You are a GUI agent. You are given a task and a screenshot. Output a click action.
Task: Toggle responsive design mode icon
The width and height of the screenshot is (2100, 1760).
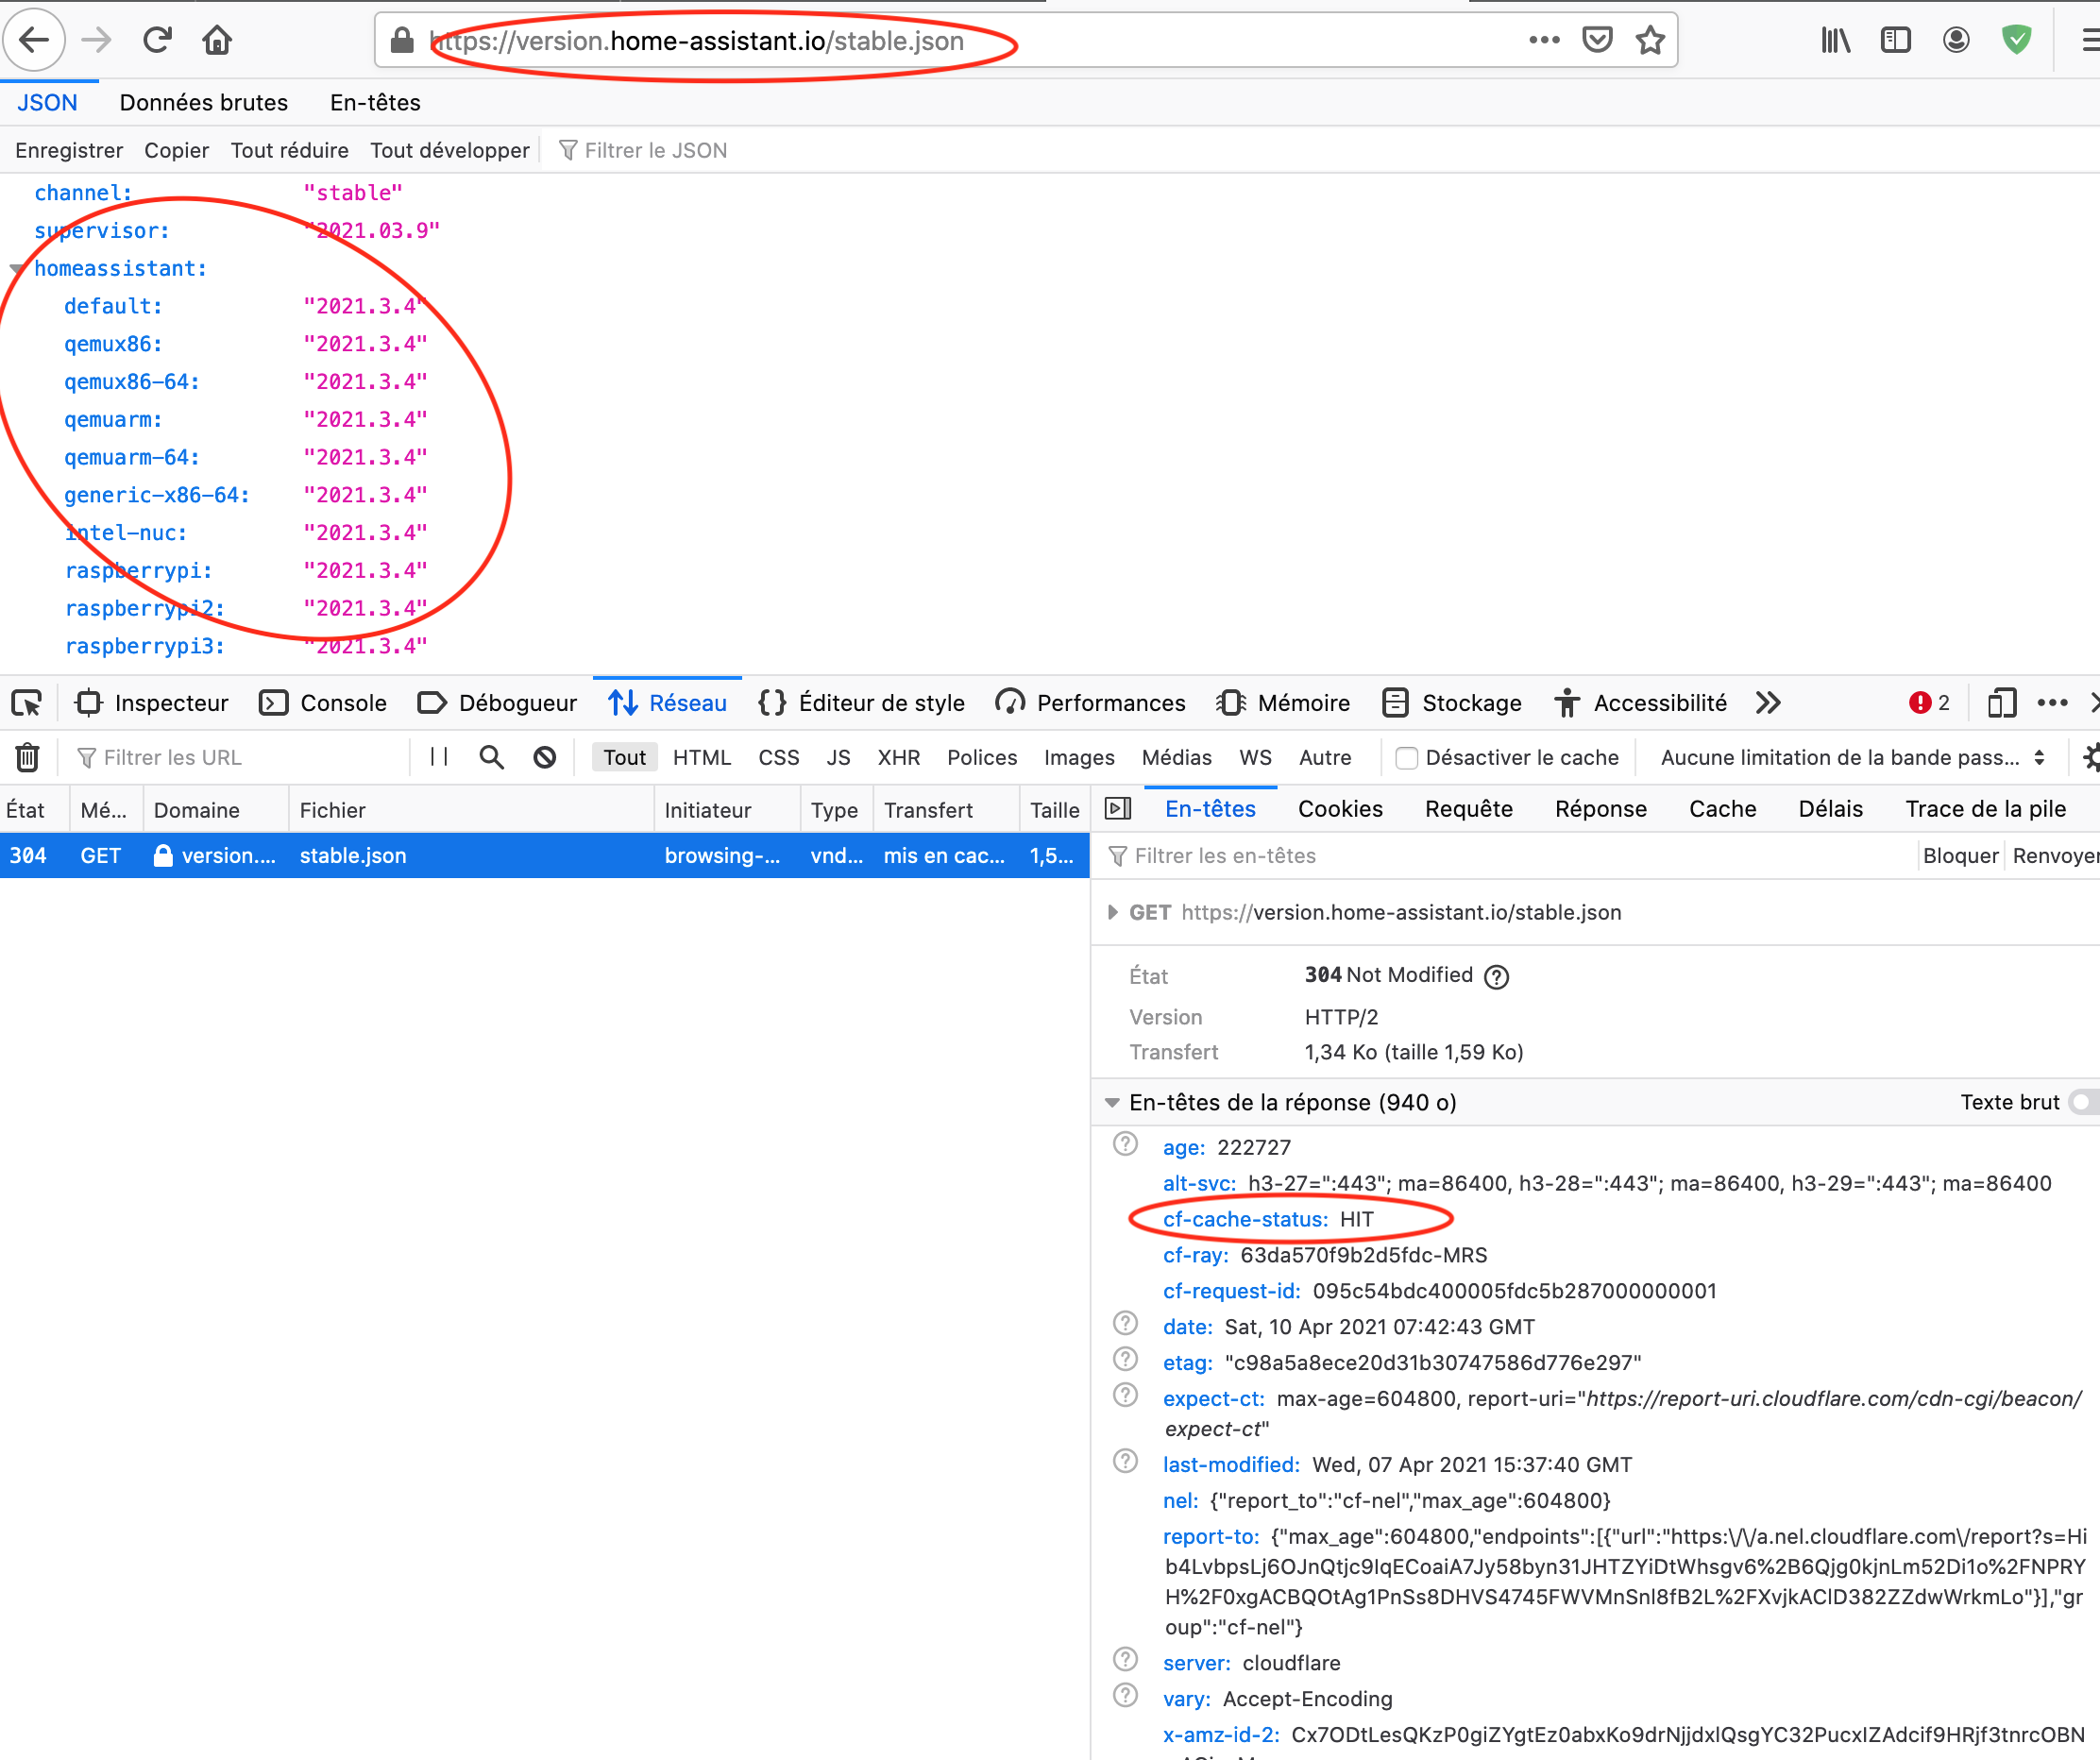click(x=2001, y=703)
